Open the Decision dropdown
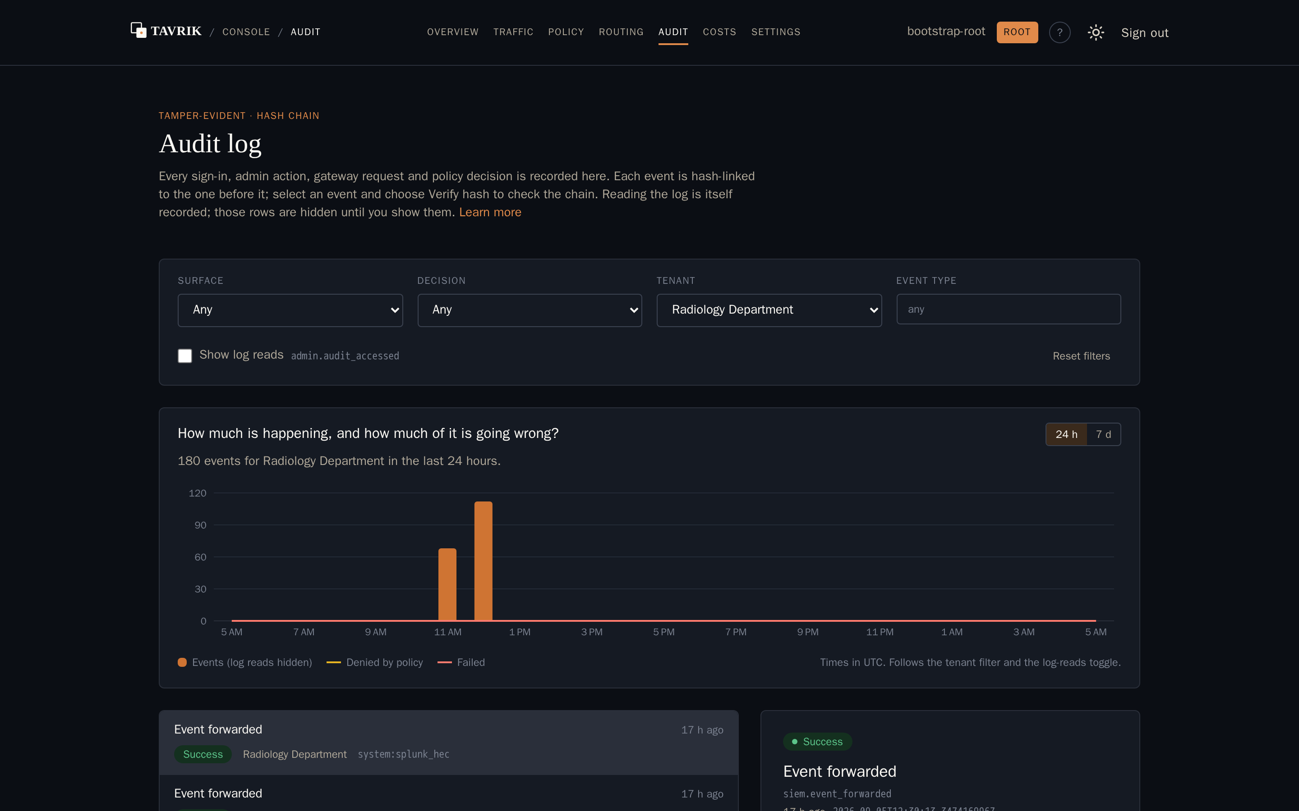1299x811 pixels. tap(529, 310)
